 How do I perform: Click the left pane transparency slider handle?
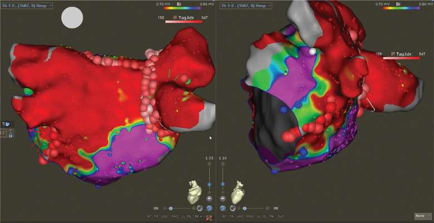click(171, 208)
